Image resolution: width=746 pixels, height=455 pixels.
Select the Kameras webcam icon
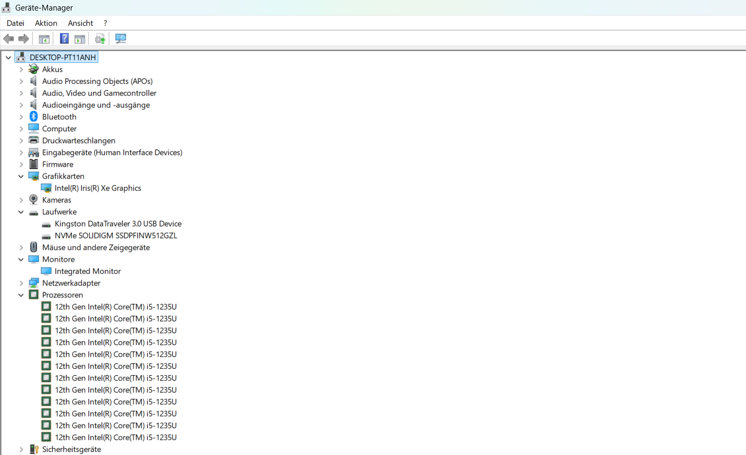pos(34,200)
